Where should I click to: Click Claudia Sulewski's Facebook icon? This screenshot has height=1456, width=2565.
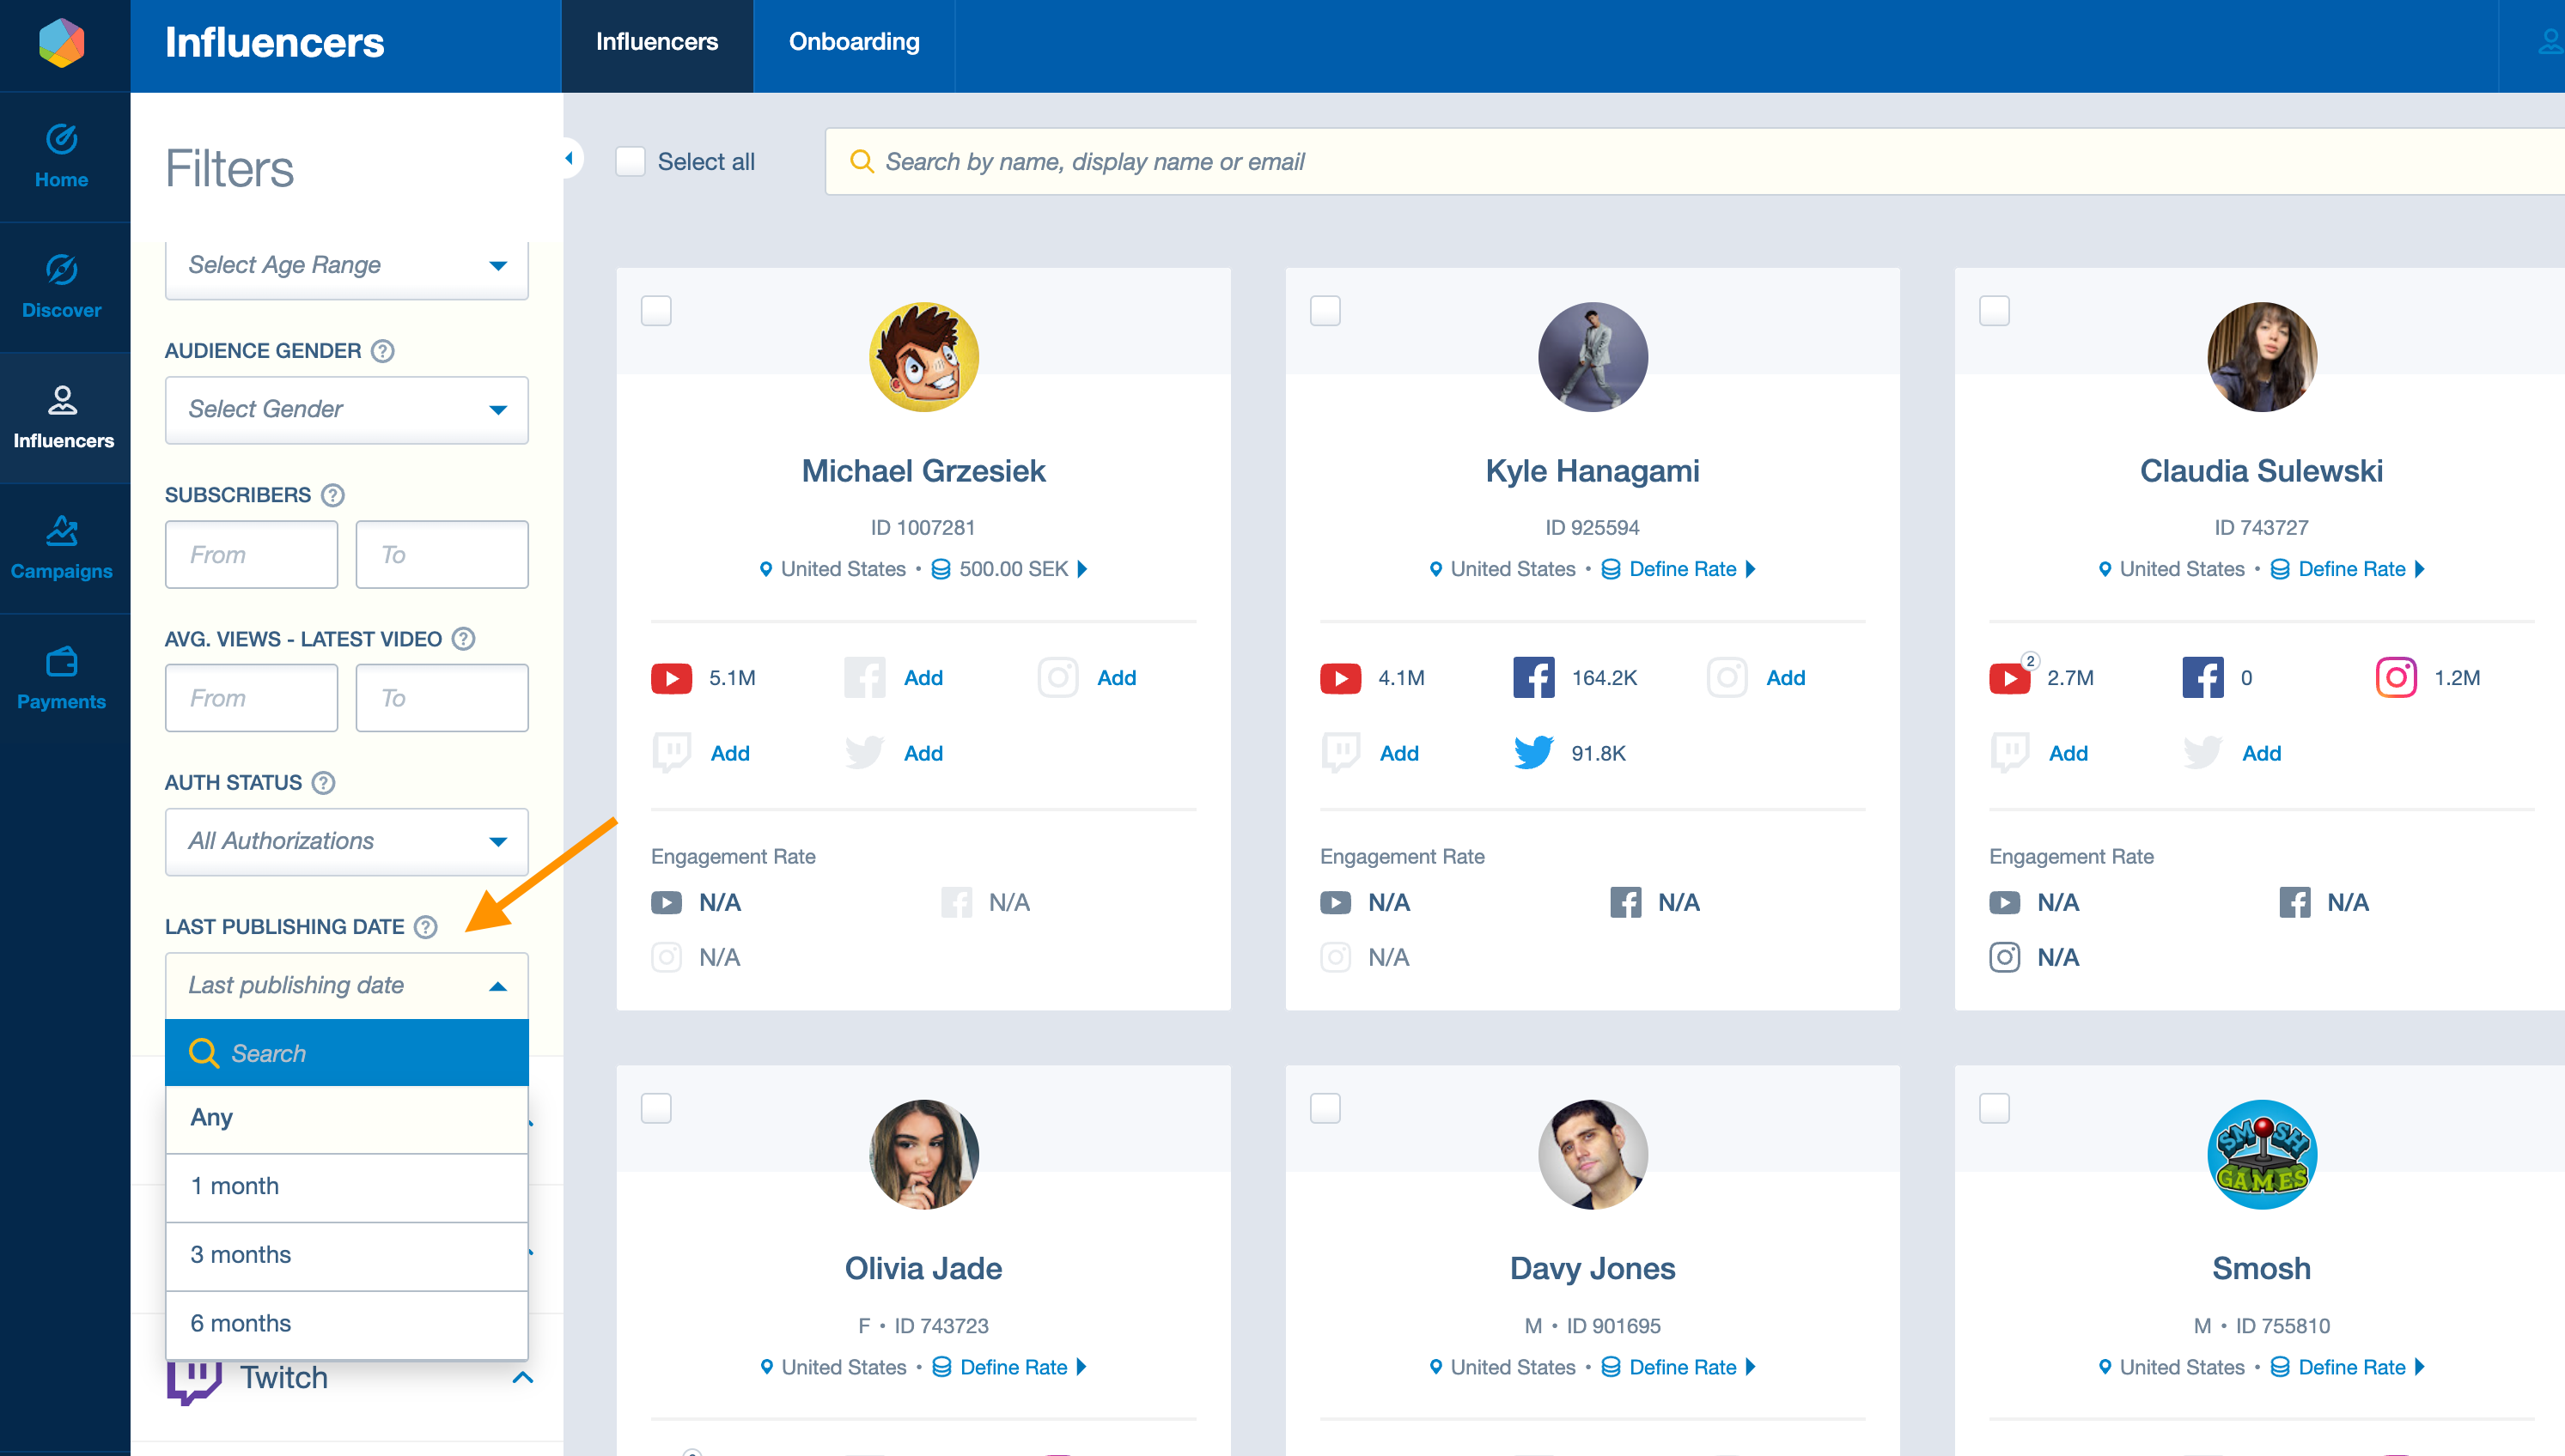tap(2202, 677)
